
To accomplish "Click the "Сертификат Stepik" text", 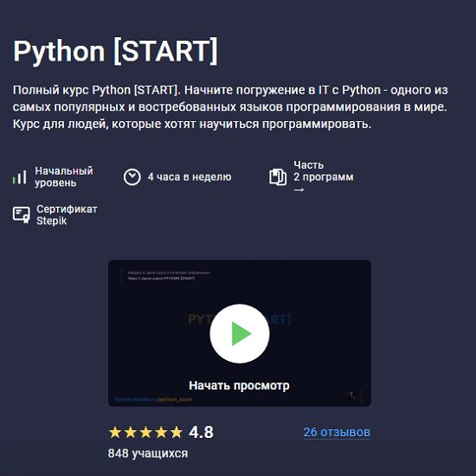I will click(x=67, y=215).
